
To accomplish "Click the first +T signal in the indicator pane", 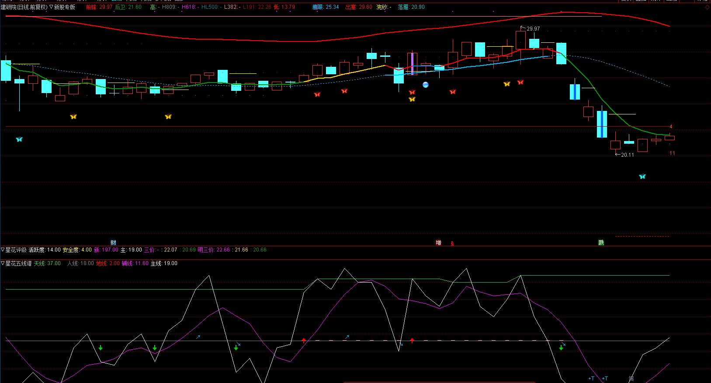I will click(x=591, y=379).
